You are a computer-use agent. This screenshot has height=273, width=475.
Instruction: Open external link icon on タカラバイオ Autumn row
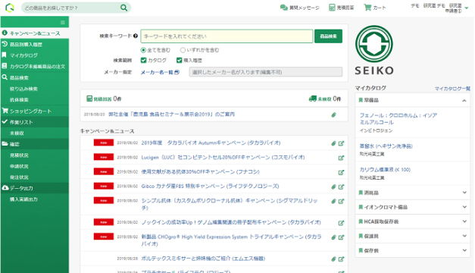click(341, 143)
